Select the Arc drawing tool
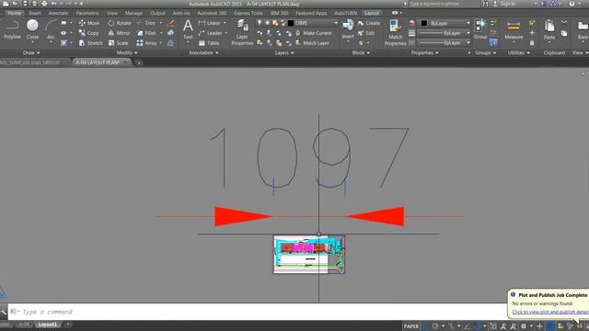Image resolution: width=589 pixels, height=331 pixels. point(51,29)
